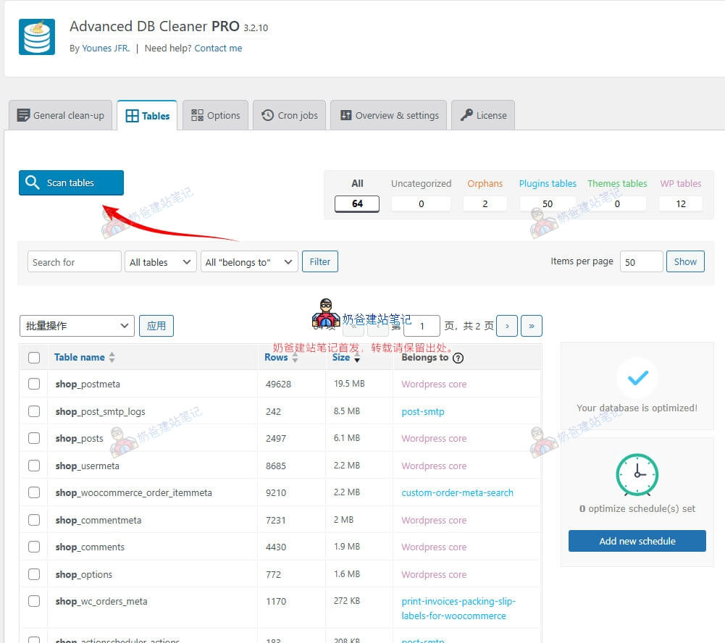This screenshot has height=643, width=725.
Task: Sort by Table name arrows icon
Action: pos(112,358)
